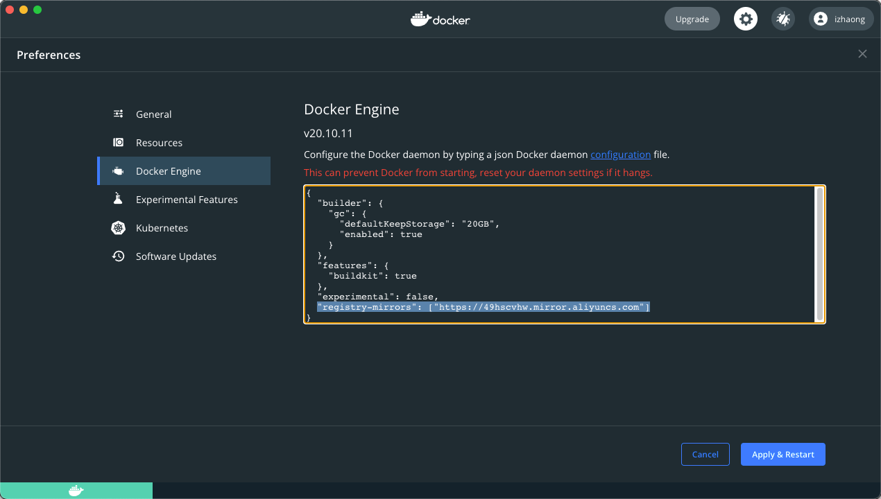Click the settings gear icon

[x=746, y=19]
